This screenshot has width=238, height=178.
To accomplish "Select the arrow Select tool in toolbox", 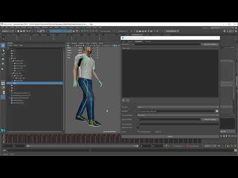I will coord(3,45).
